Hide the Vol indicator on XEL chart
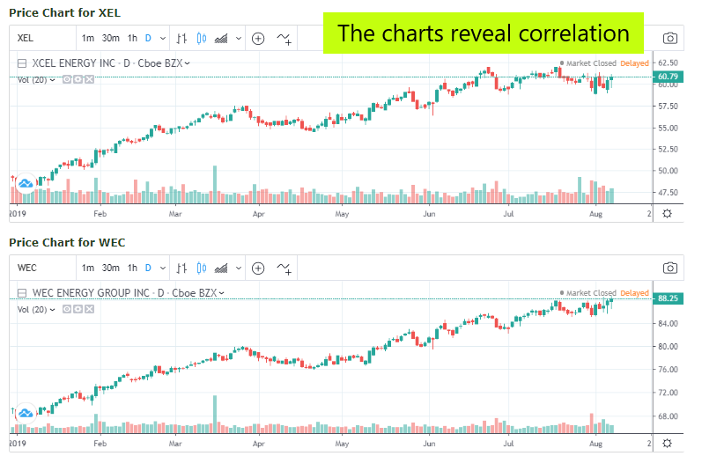This screenshot has height=456, width=702. [67, 79]
